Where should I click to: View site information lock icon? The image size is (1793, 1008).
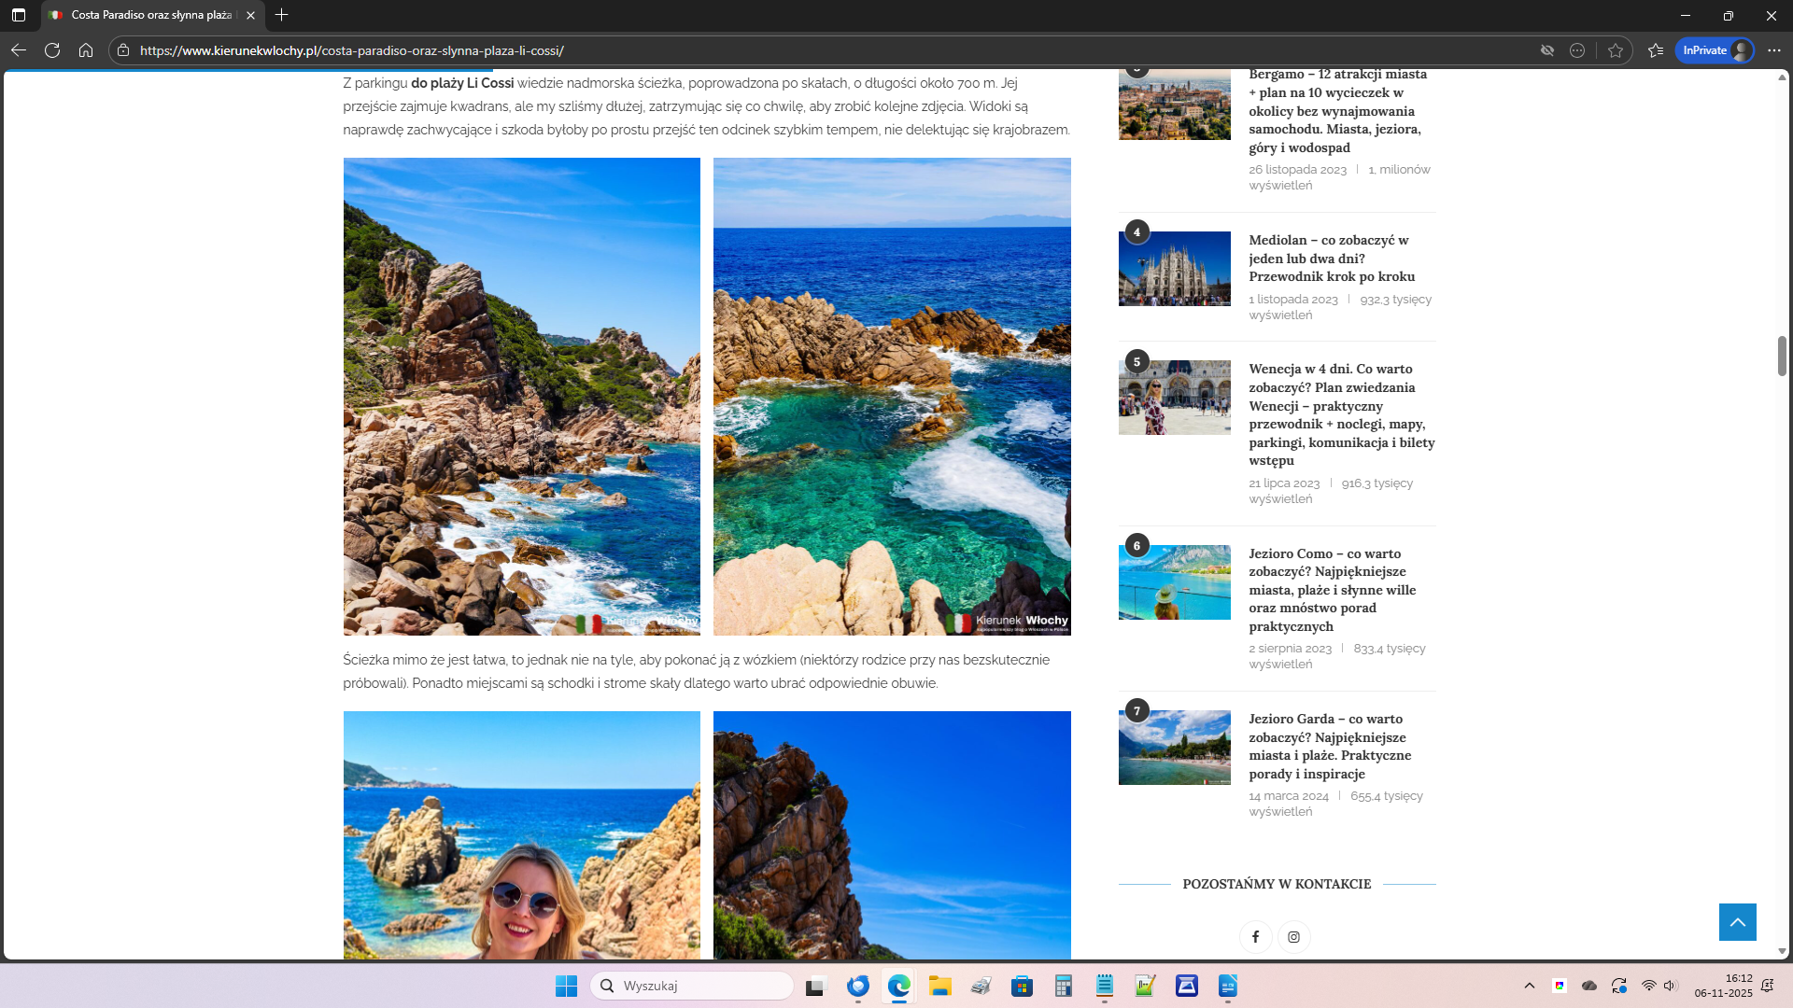(123, 50)
